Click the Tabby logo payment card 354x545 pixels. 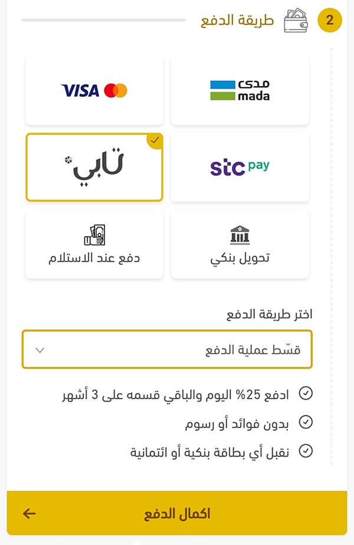(x=94, y=167)
